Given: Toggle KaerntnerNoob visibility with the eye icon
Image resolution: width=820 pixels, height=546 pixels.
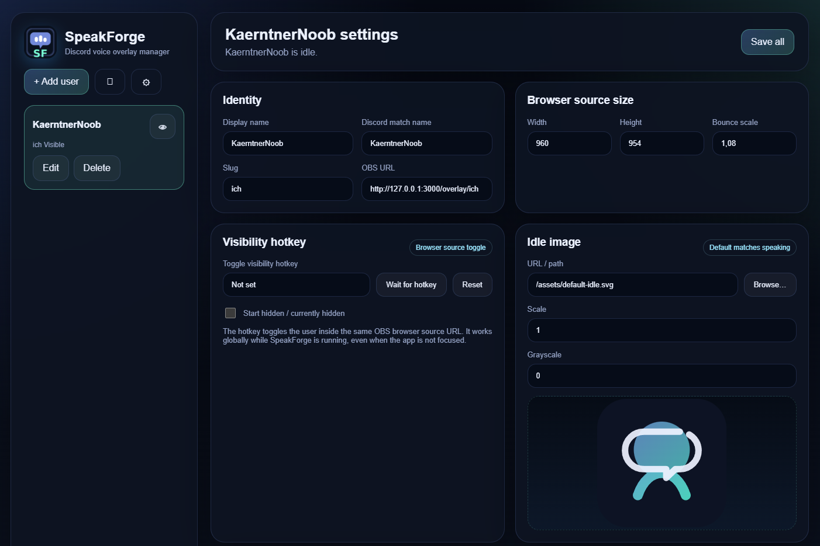Looking at the screenshot, I should click(x=162, y=126).
